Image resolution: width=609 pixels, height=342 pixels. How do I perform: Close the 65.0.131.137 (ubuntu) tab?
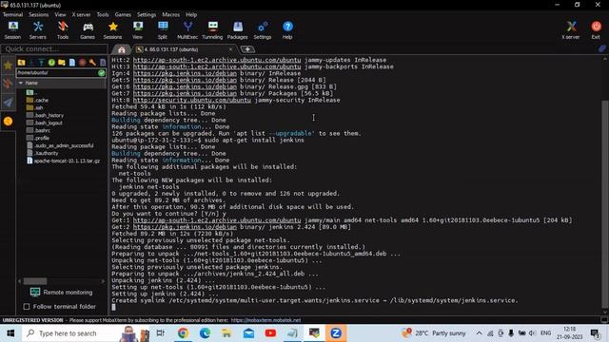pos(231,49)
